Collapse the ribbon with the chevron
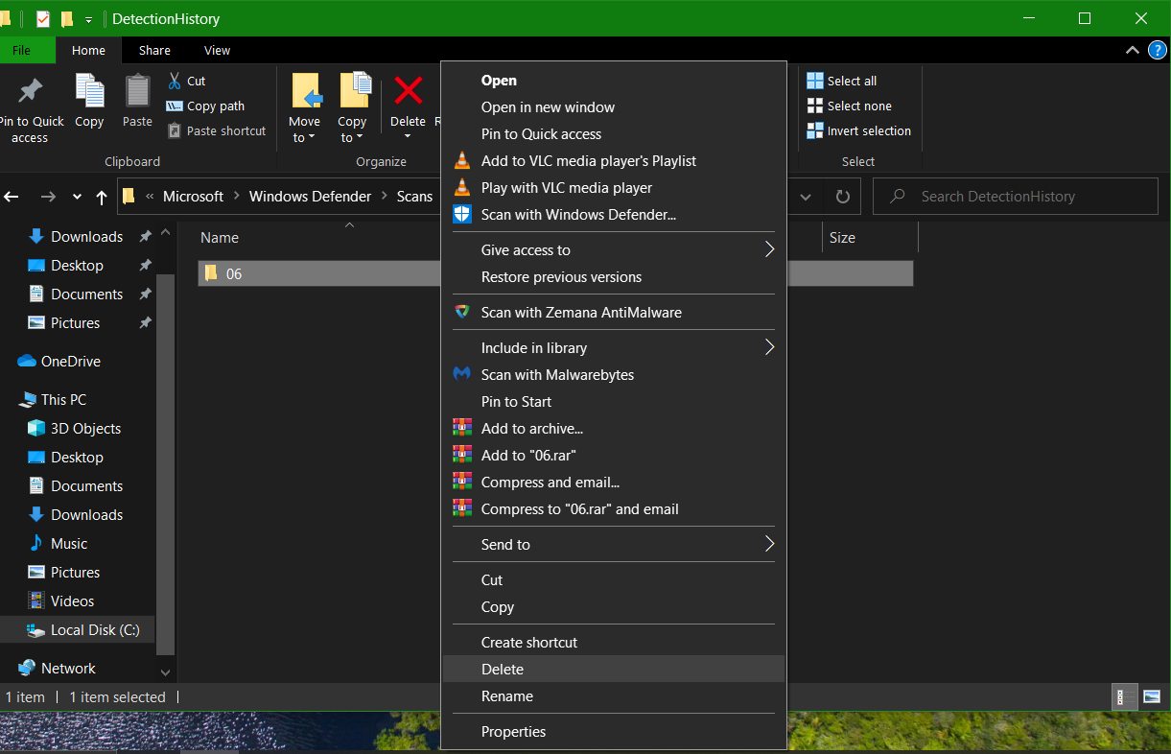The width and height of the screenshot is (1171, 754). 1132,50
